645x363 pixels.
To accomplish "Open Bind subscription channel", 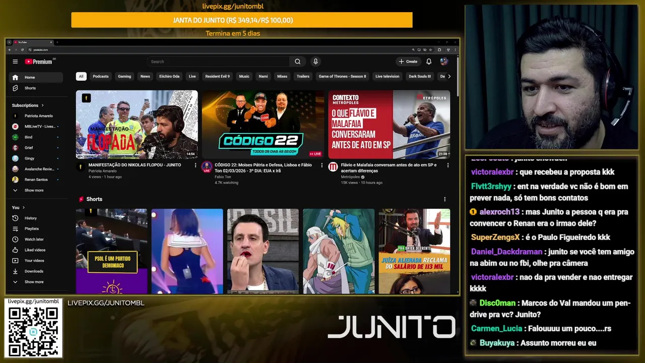I will click(x=36, y=137).
